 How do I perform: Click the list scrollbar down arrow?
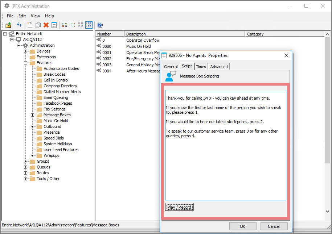pyautogui.click(x=328, y=212)
